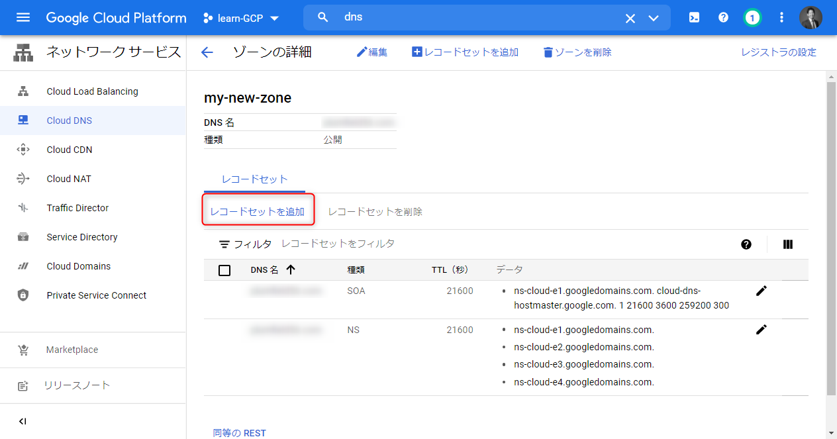Open notifications badge showing 1
This screenshot has width=837, height=439.
point(752,18)
